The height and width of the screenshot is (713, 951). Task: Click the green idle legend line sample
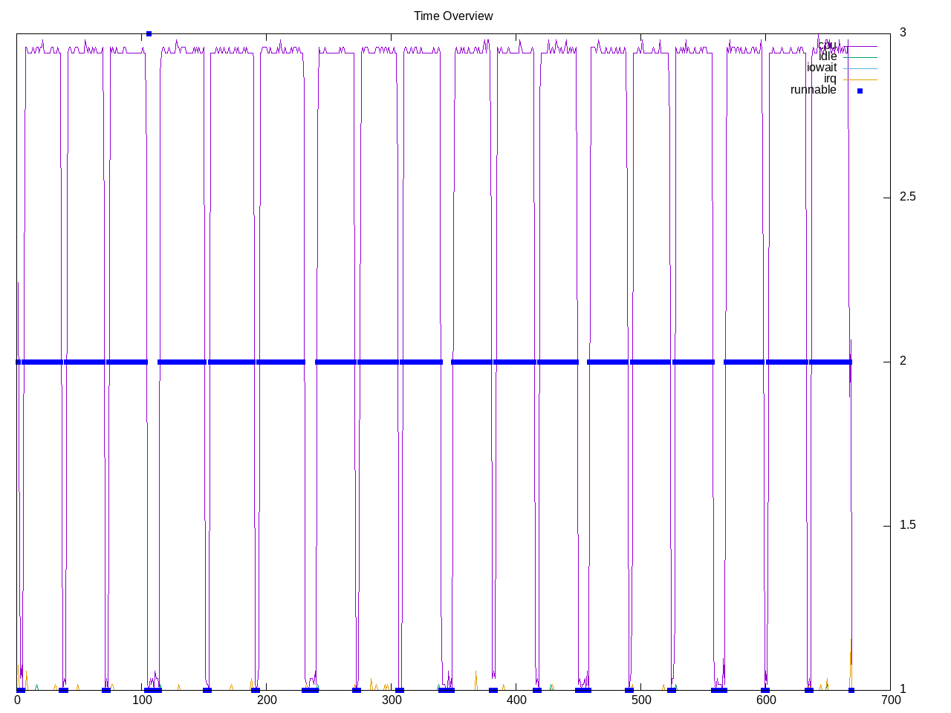[860, 57]
